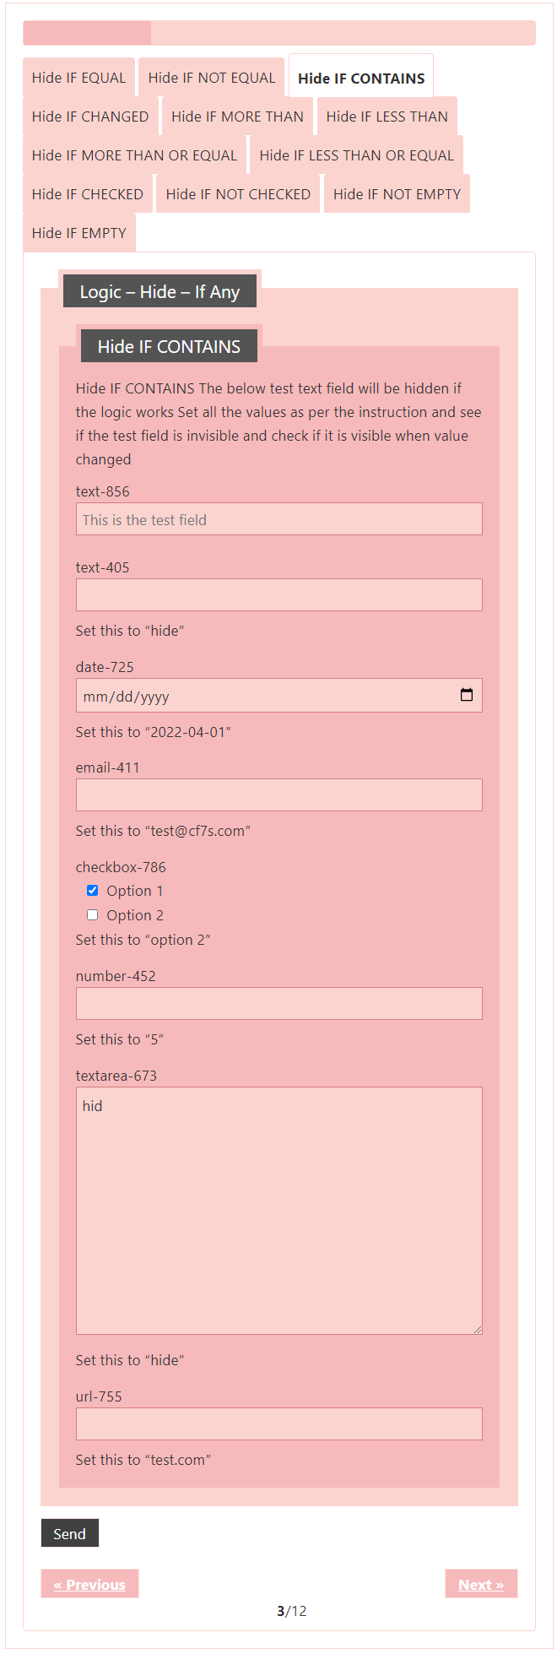Viewport: 557px width, 1654px height.
Task: Switch to Hide IF CHECKED tab
Action: 88,194
